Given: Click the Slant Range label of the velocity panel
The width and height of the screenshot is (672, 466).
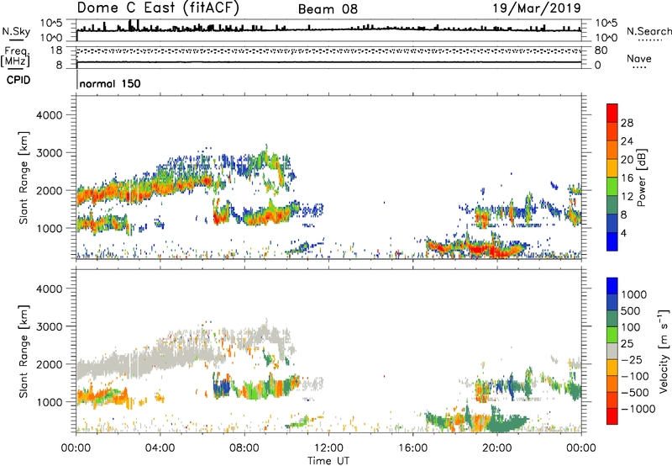Looking at the screenshot, I should click(24, 352).
